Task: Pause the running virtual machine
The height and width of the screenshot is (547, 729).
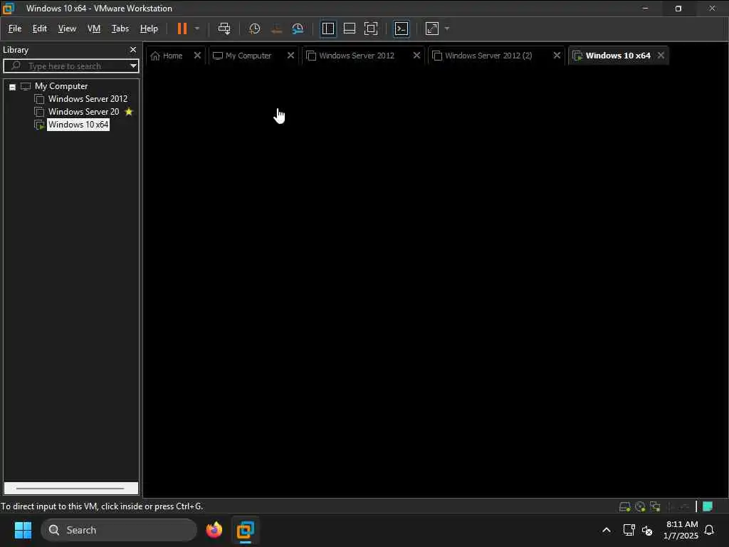Action: coord(182,28)
